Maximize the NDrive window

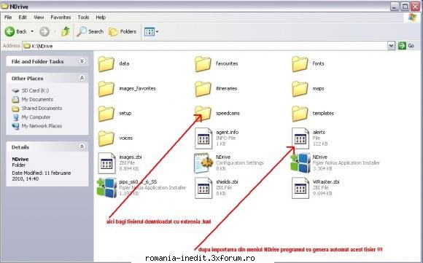tap(405, 7)
